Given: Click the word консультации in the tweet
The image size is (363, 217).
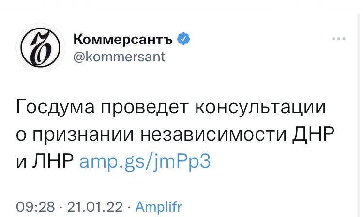Looking at the screenshot, I should 260,107.
